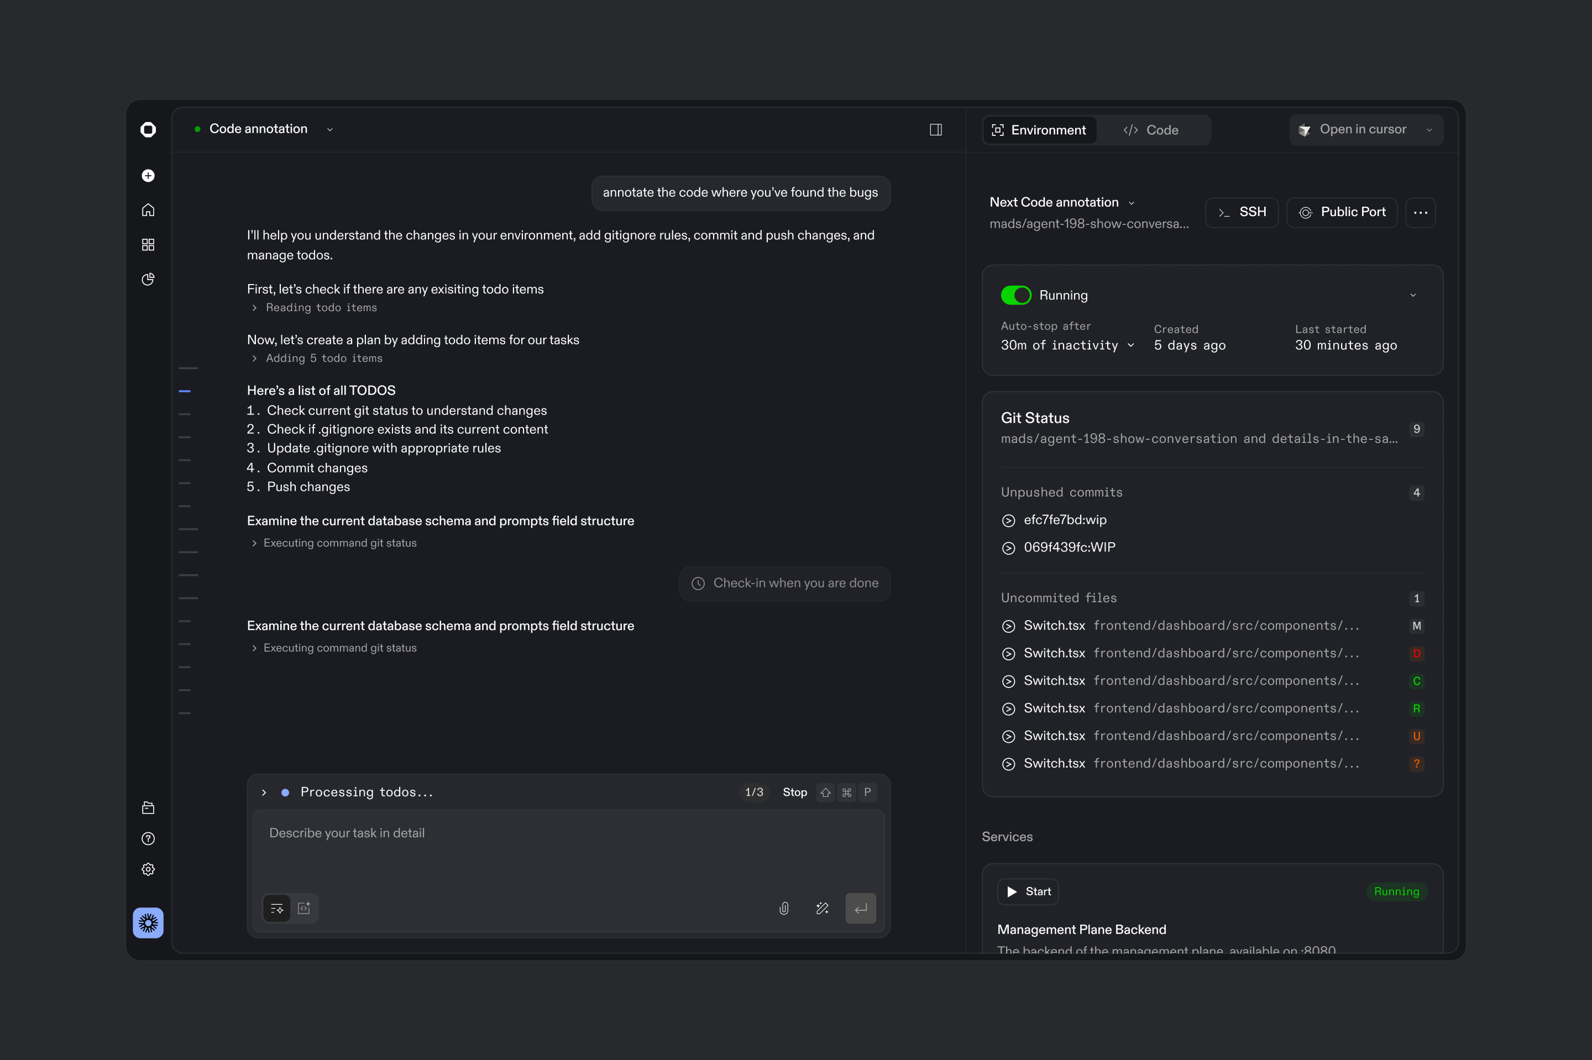This screenshot has height=1060, width=1592.
Task: Open the Home icon in the sidebar
Action: point(148,209)
